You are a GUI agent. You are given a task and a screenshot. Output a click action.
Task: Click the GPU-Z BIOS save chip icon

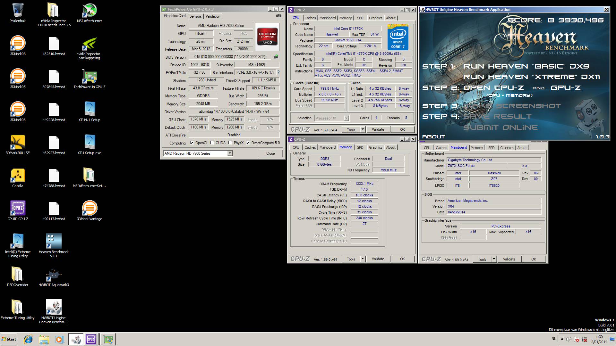point(276,57)
